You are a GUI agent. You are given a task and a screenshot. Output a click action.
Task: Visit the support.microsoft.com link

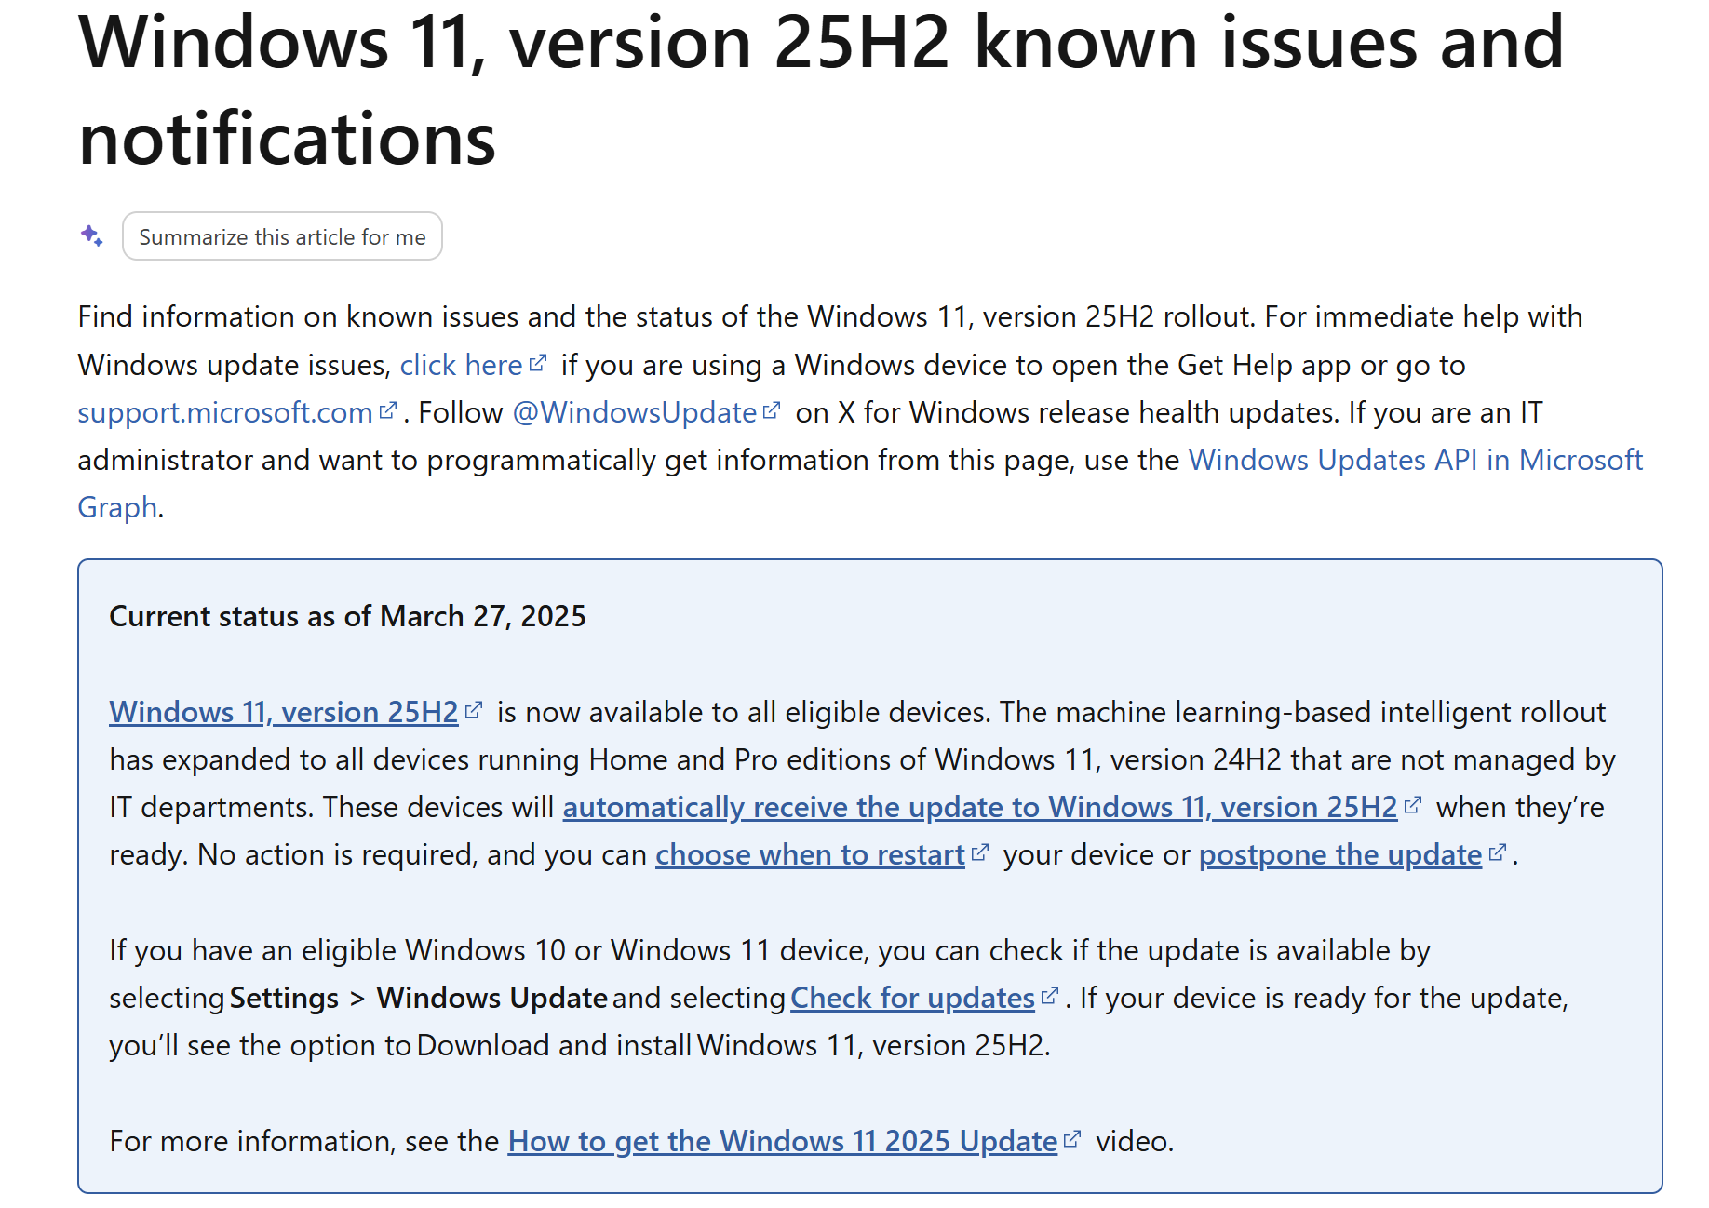tap(225, 413)
